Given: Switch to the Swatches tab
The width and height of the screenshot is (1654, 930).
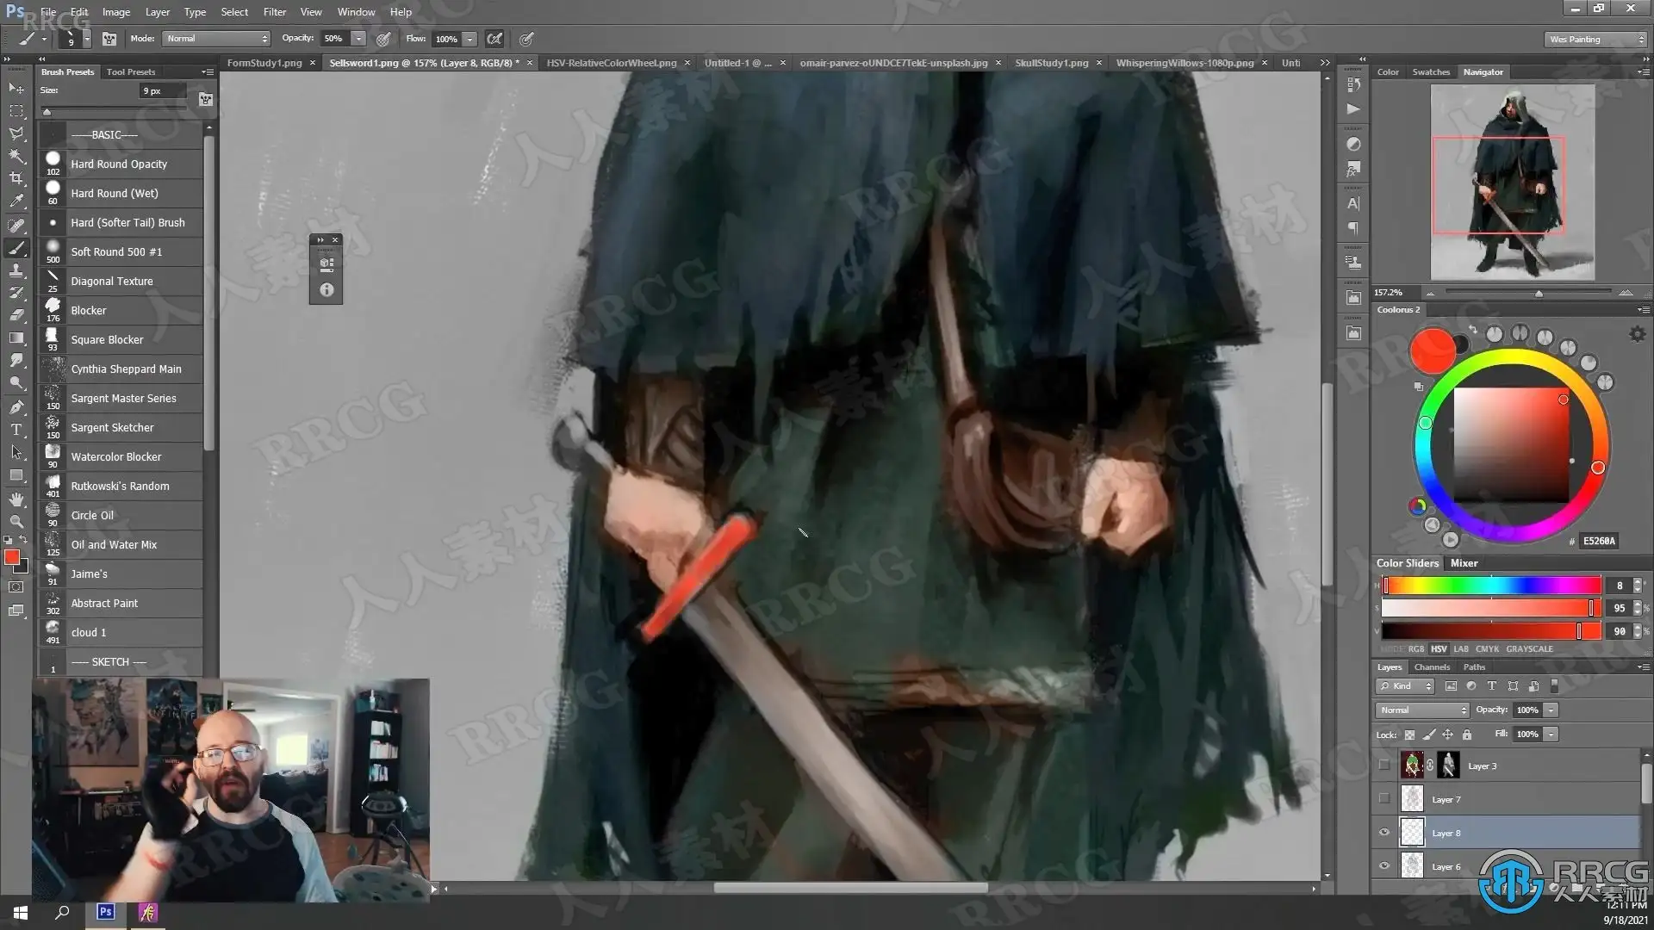Looking at the screenshot, I should (1430, 72).
